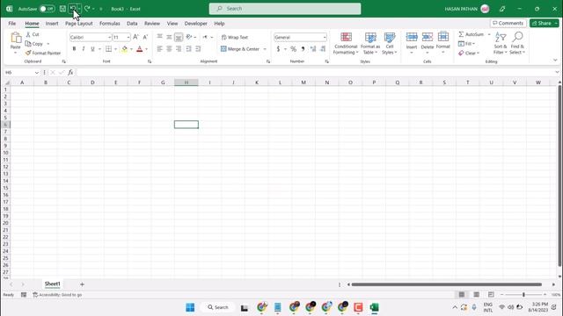Open the File menu tab

click(11, 24)
